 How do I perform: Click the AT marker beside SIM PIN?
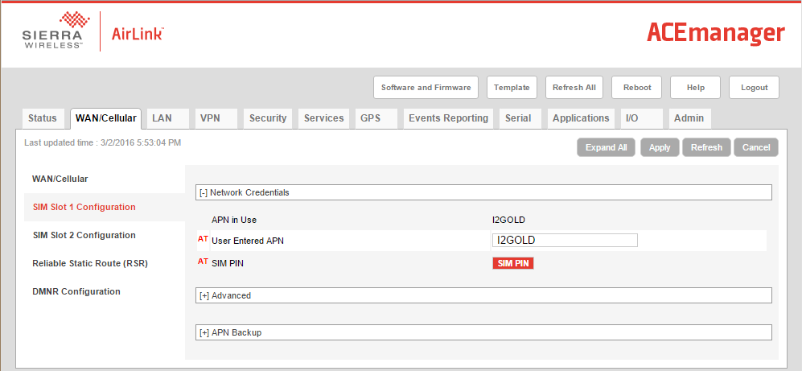(x=203, y=262)
